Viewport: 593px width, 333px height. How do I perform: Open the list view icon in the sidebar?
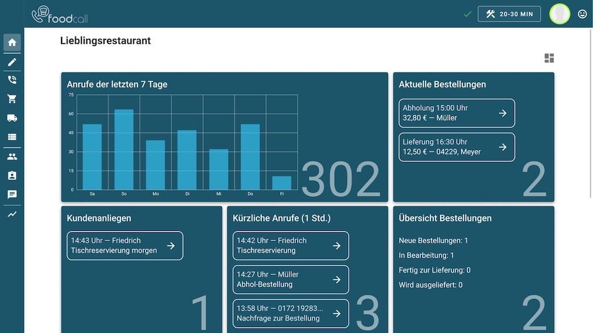(x=12, y=137)
